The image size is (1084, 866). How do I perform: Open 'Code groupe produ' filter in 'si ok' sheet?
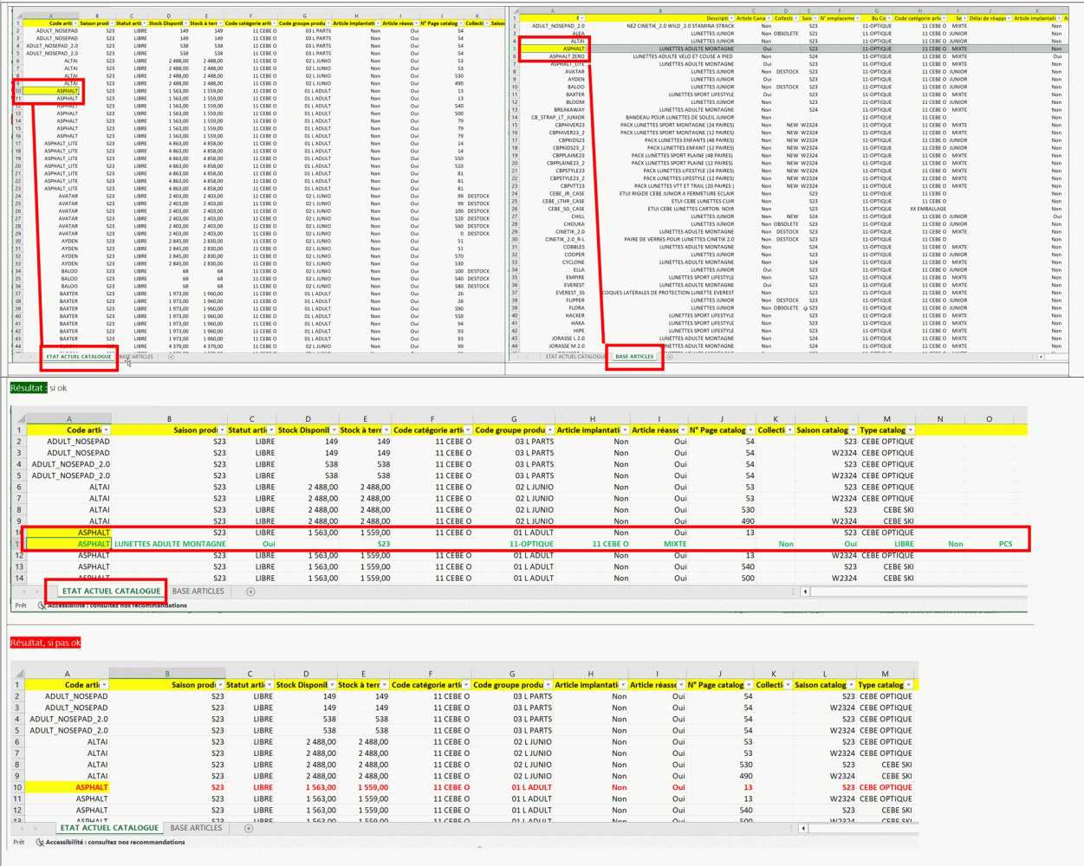(x=549, y=430)
